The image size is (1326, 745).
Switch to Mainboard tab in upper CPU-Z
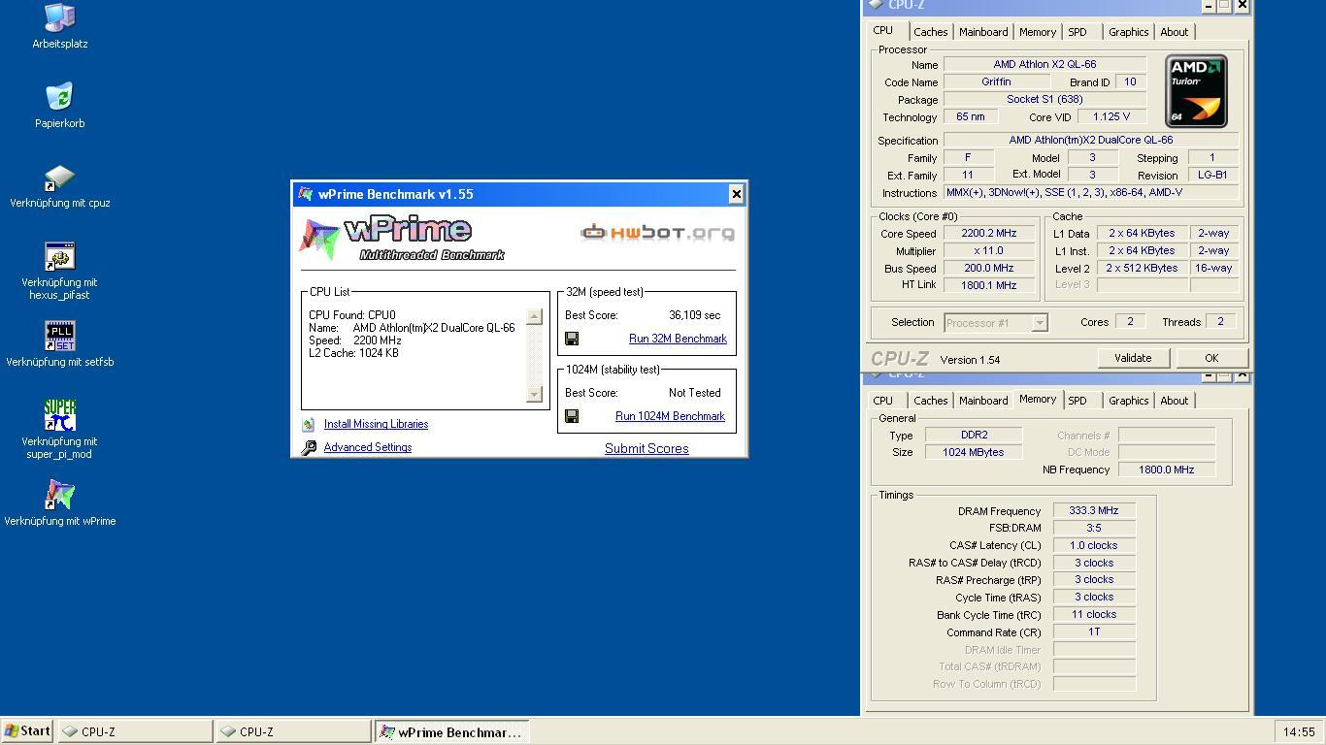983,32
